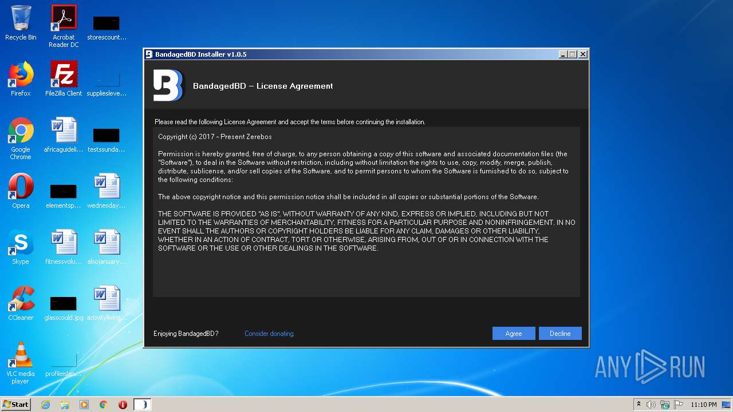
Task: Select the profileislan desktop file
Action: click(64, 364)
